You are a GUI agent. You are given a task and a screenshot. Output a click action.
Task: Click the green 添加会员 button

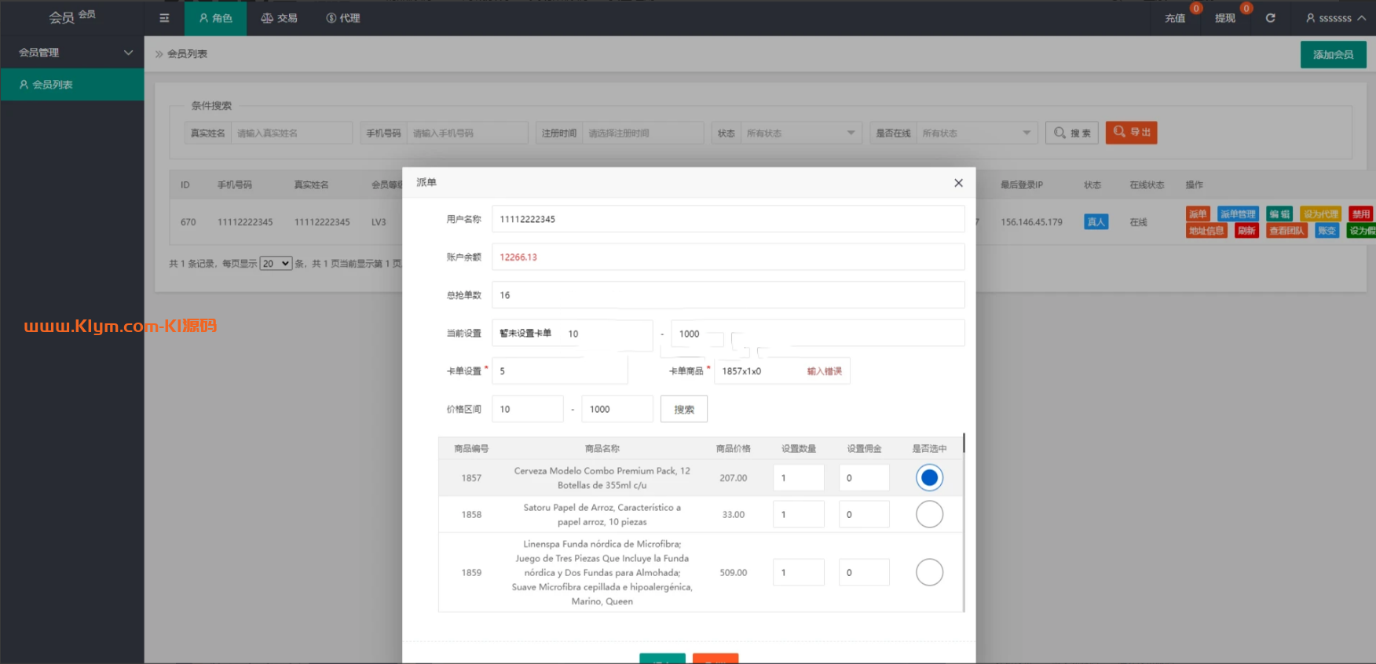coord(1333,54)
